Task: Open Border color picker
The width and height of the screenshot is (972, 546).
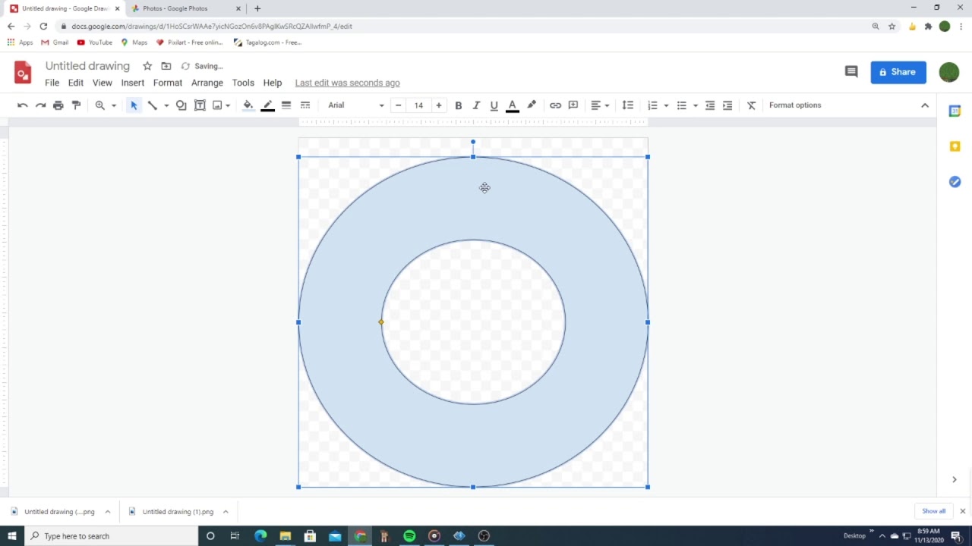Action: point(267,105)
